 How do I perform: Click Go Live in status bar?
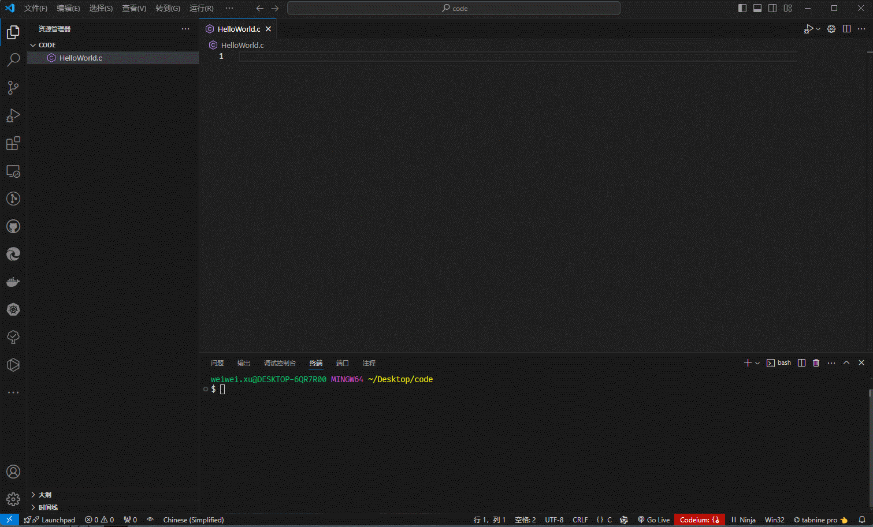(653, 520)
